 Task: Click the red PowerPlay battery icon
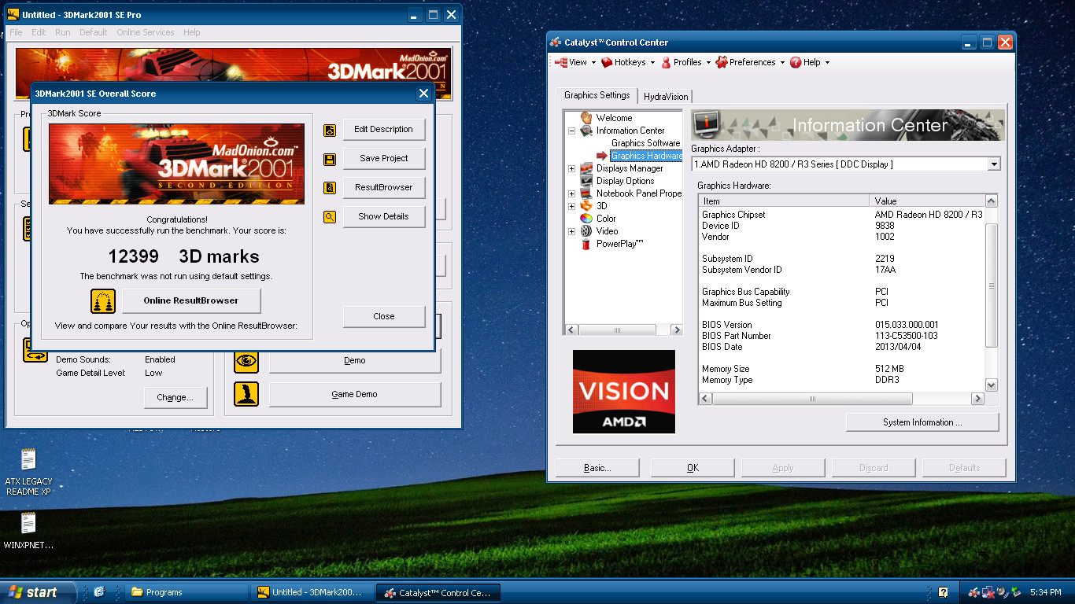point(586,244)
